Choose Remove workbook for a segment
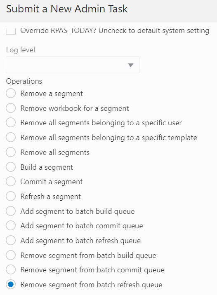The image size is (217, 295). 11,108
